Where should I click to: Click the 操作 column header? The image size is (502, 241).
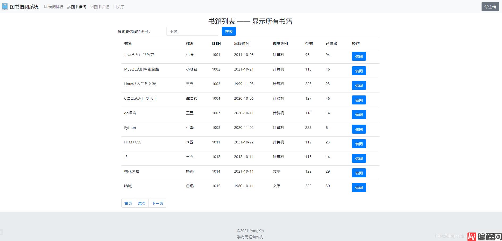click(x=356, y=43)
